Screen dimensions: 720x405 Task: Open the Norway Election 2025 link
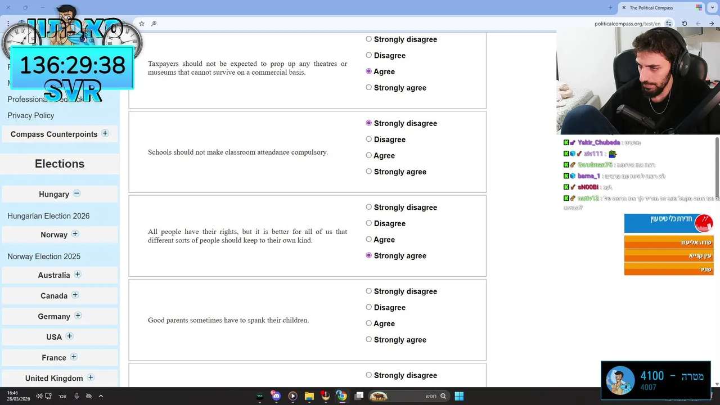point(44,256)
